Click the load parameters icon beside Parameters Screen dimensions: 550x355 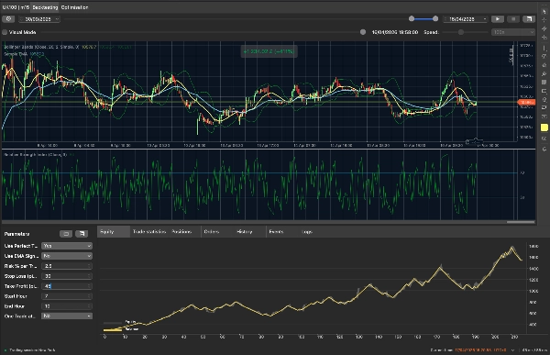(66, 234)
